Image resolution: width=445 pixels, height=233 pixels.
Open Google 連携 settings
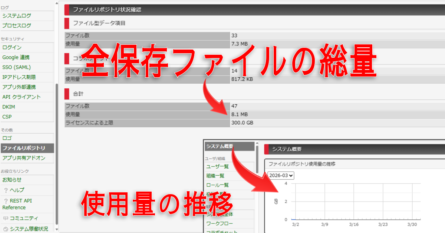(16, 58)
